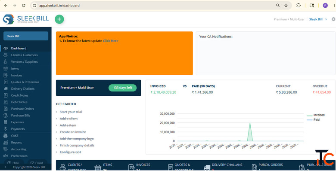Open Reports menu item
Viewport: 336px width, 171px height.
26,143
